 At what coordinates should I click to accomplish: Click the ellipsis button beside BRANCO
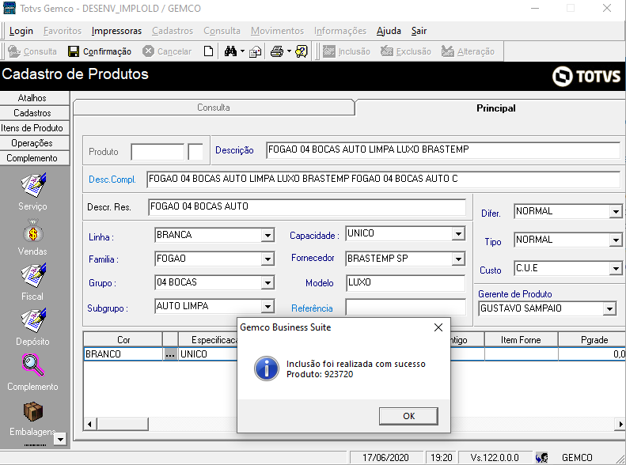pos(170,354)
